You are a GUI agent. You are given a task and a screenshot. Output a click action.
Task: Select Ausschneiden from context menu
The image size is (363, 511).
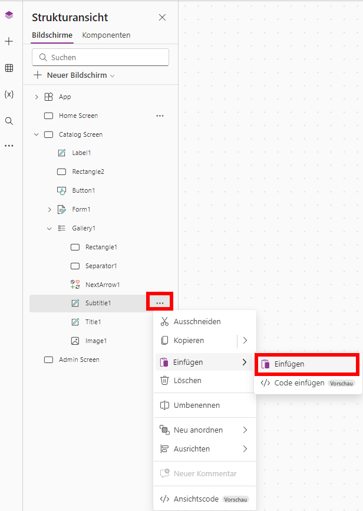pos(197,322)
